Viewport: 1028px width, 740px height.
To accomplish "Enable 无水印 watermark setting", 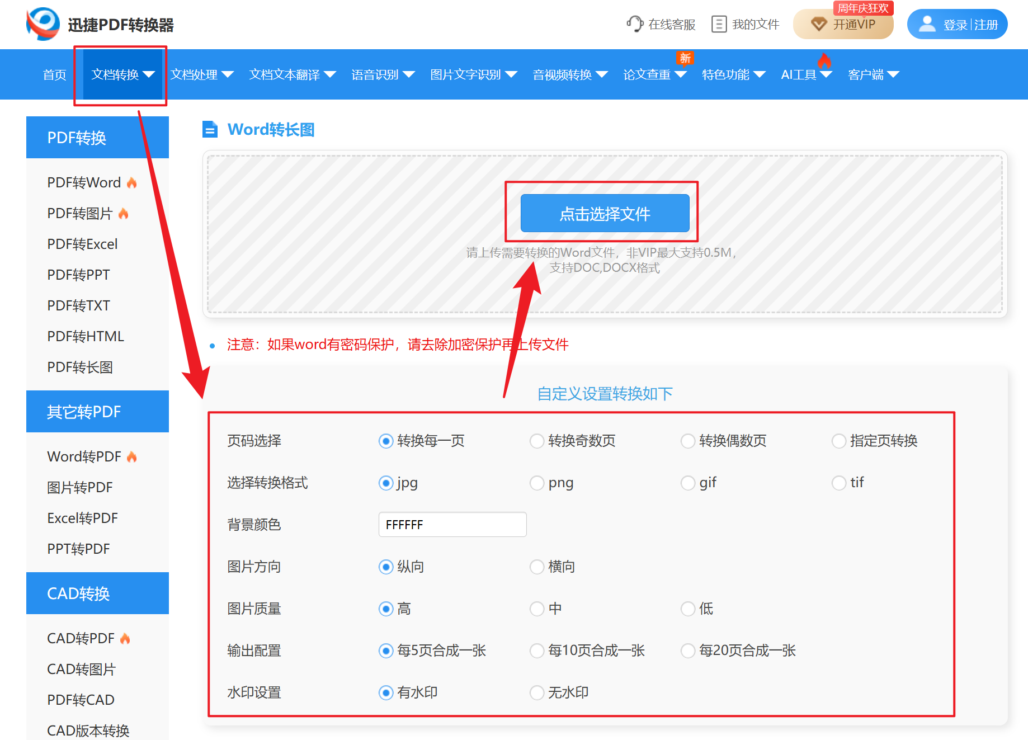I will [x=537, y=692].
